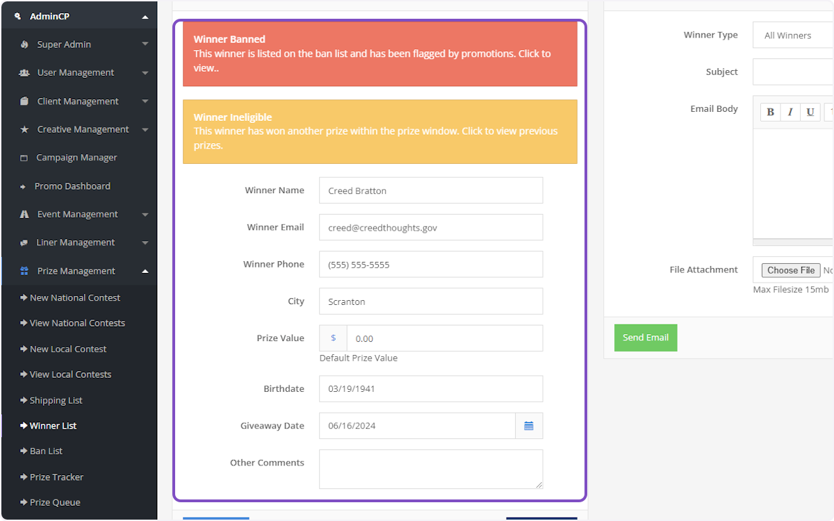
Task: Click the Client Management briefcase icon
Action: pos(23,101)
